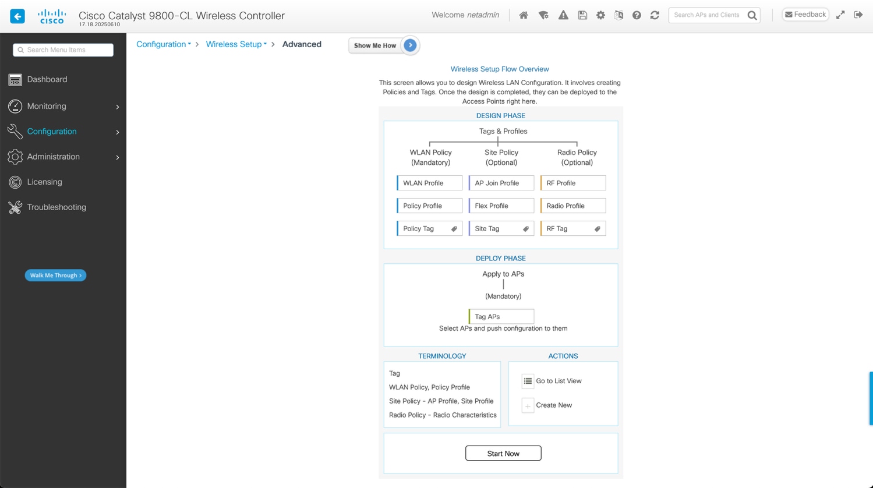
Task: Refresh the page with the sync arrows icon
Action: (x=655, y=15)
